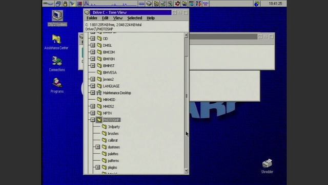Select the plugins folder name

coord(112,168)
